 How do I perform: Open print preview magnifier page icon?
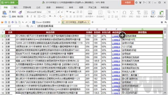click(19, 22)
